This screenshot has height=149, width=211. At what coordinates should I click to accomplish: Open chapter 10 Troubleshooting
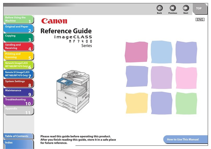pyautogui.click(x=19, y=102)
